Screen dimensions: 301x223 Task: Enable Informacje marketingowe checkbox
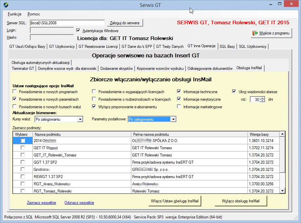point(179,107)
